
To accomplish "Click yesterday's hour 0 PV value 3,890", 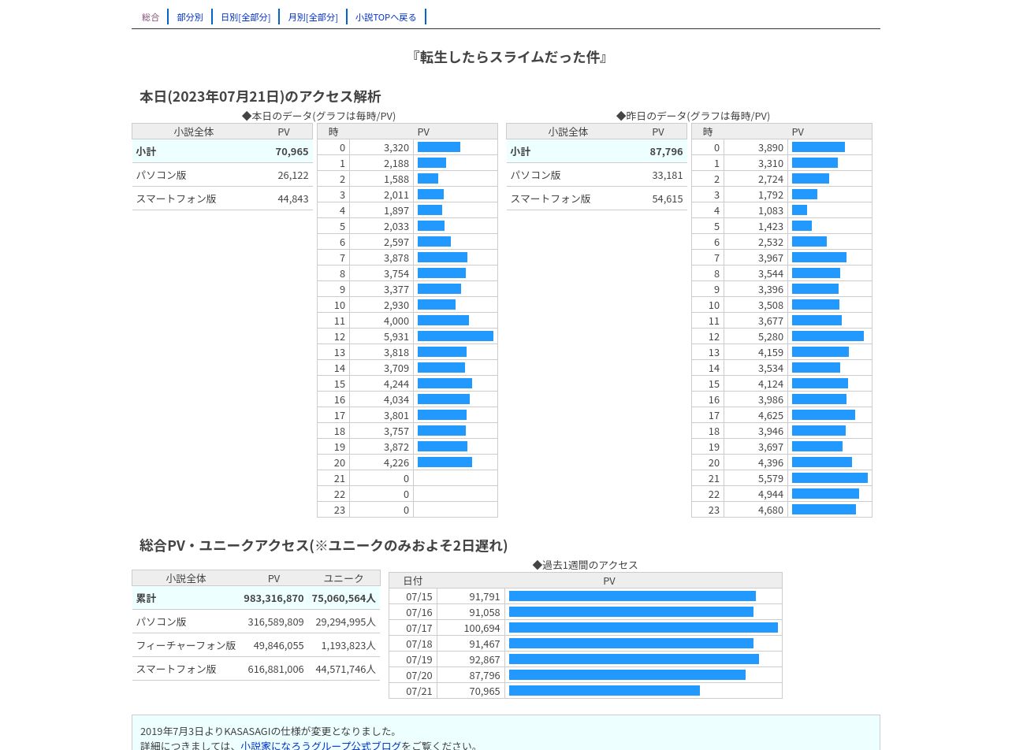I will click(x=771, y=147).
